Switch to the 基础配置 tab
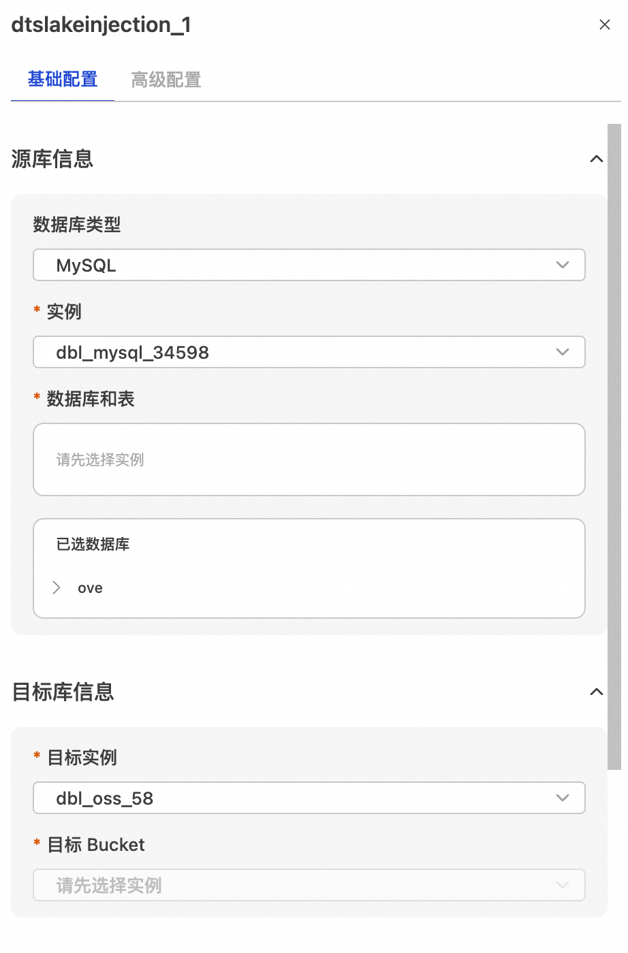The width and height of the screenshot is (628, 953). [63, 80]
